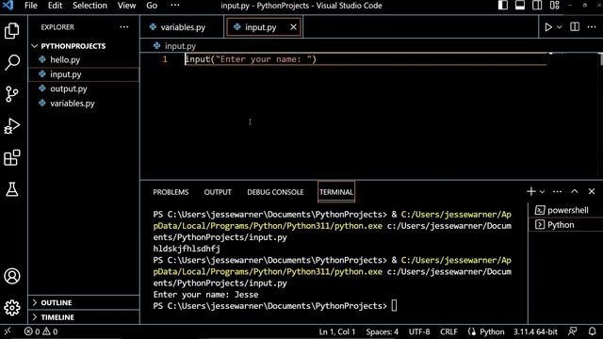The height and width of the screenshot is (339, 603).
Task: Open terminal panel more actions ellipsis
Action: pos(557,191)
